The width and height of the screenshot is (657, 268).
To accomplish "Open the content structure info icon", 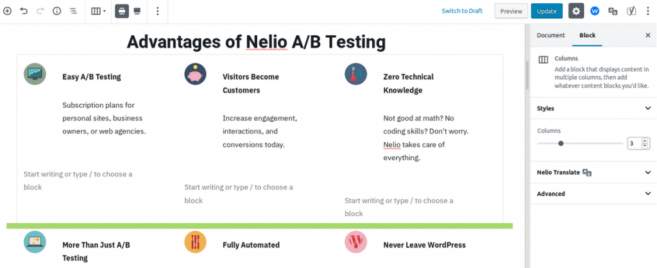I will click(56, 11).
